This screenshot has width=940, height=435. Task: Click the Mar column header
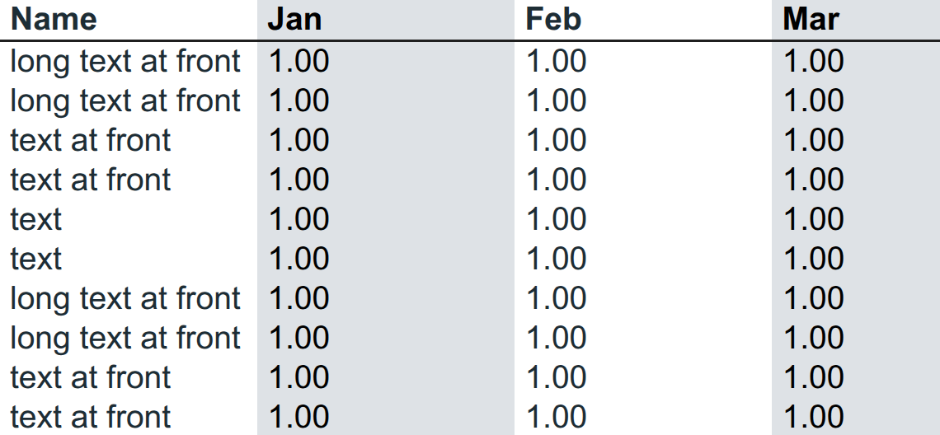(x=811, y=19)
